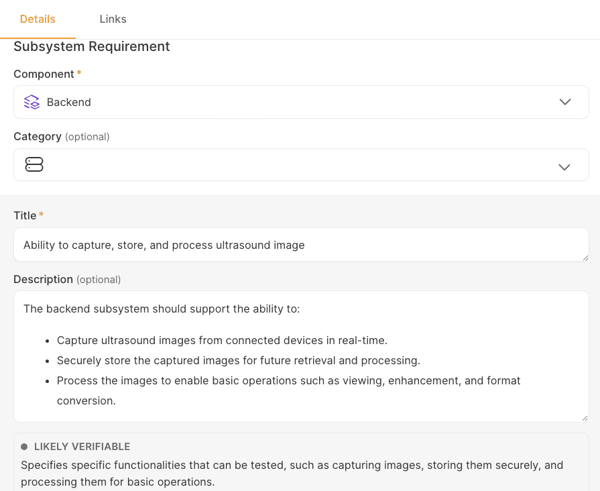Click the Component field label
600x491 pixels.
point(44,74)
